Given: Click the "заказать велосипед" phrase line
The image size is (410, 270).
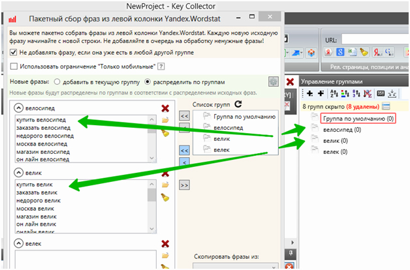Looking at the screenshot, I should pos(43,128).
